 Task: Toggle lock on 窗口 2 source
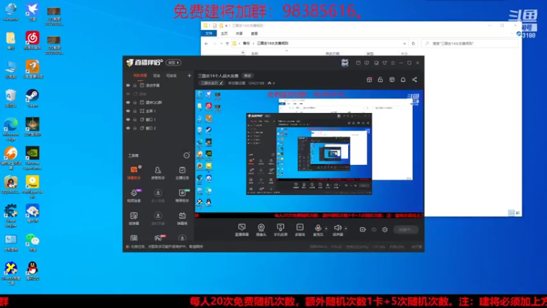tap(135, 128)
